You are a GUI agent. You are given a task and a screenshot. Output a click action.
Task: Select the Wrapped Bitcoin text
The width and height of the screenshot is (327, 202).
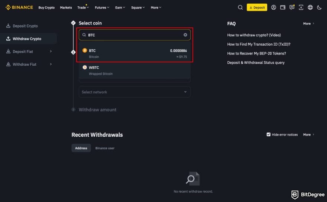coord(101,74)
